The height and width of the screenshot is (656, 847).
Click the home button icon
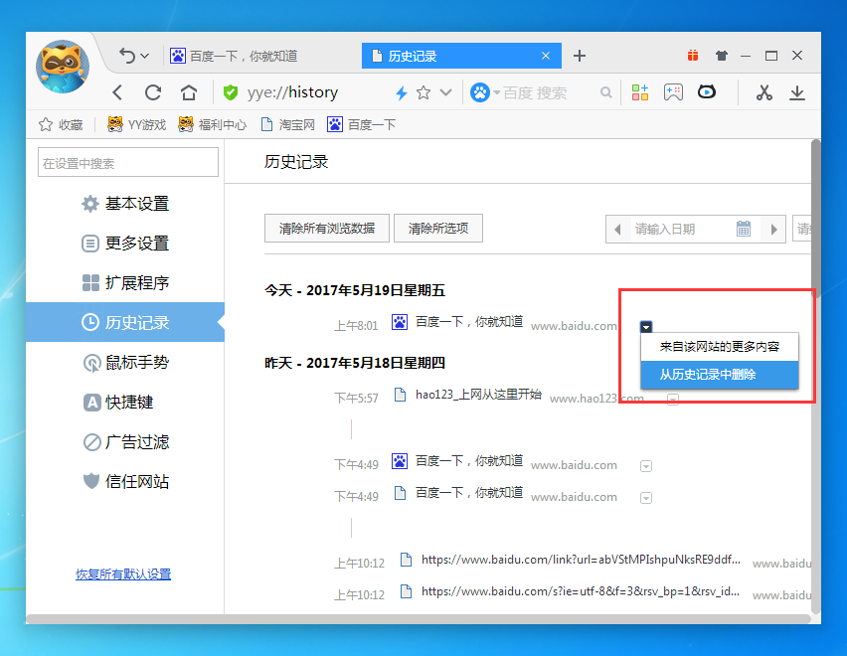[189, 92]
